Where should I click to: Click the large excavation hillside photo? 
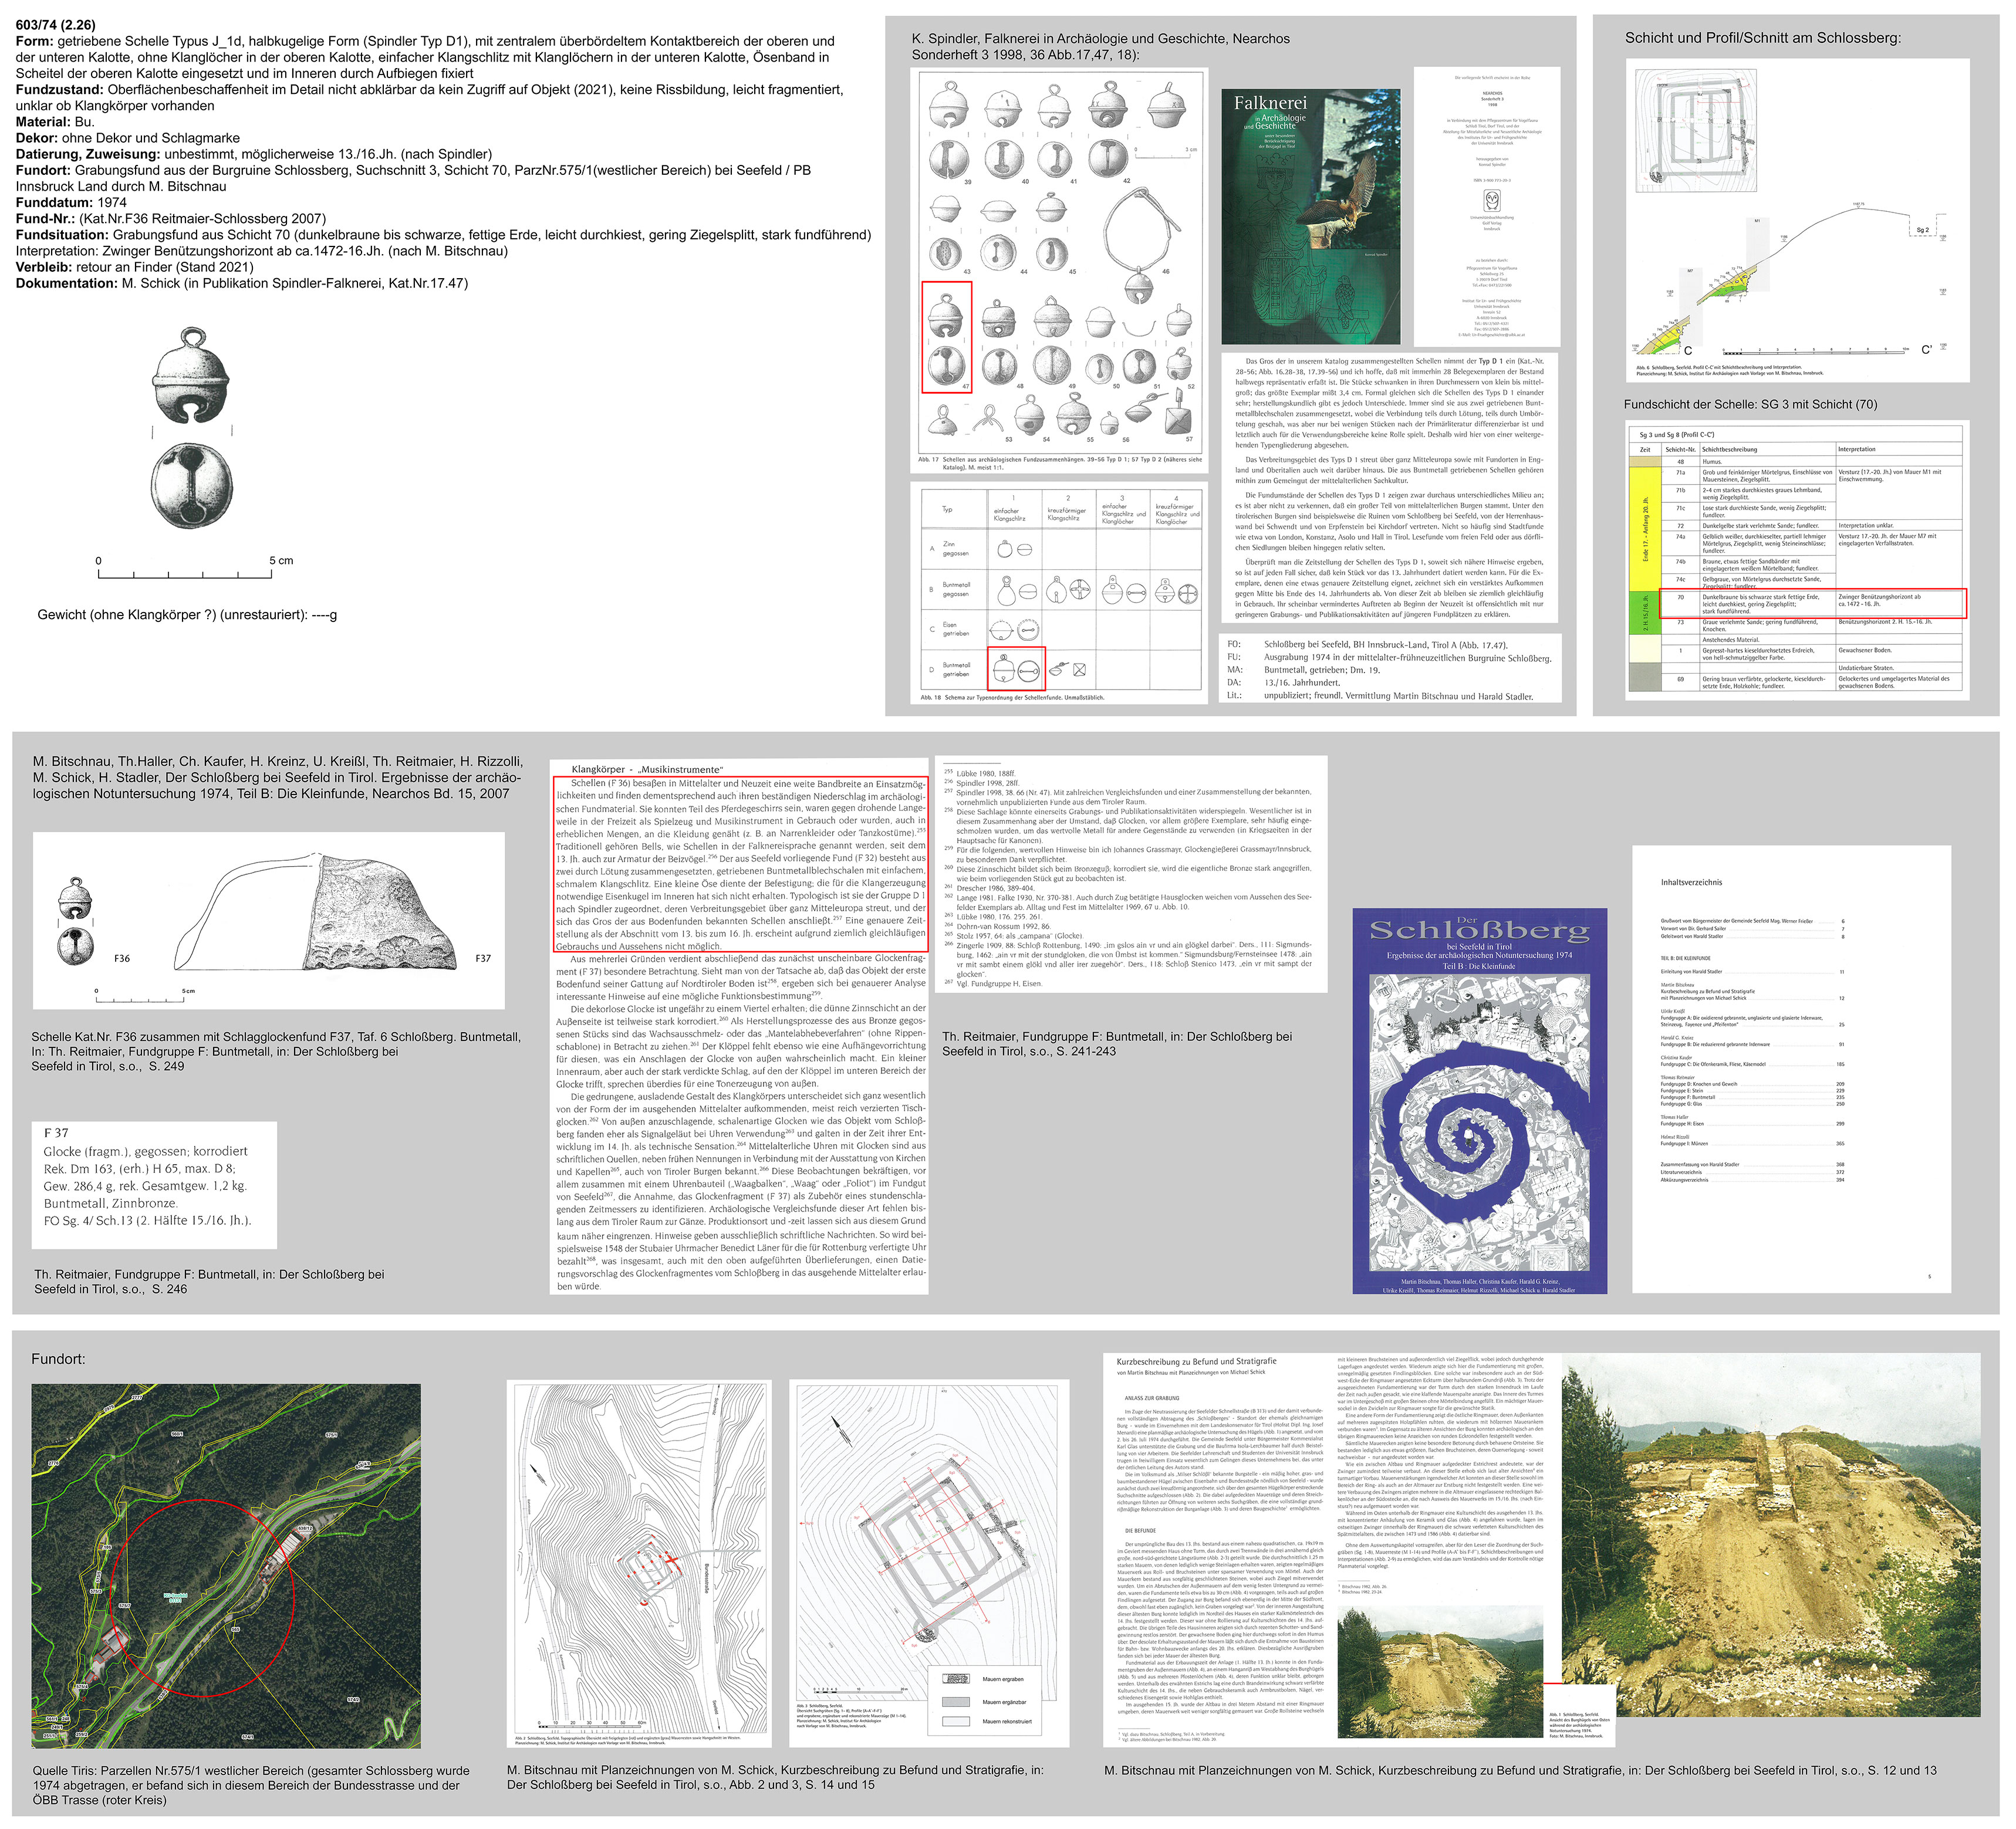[1770, 1535]
